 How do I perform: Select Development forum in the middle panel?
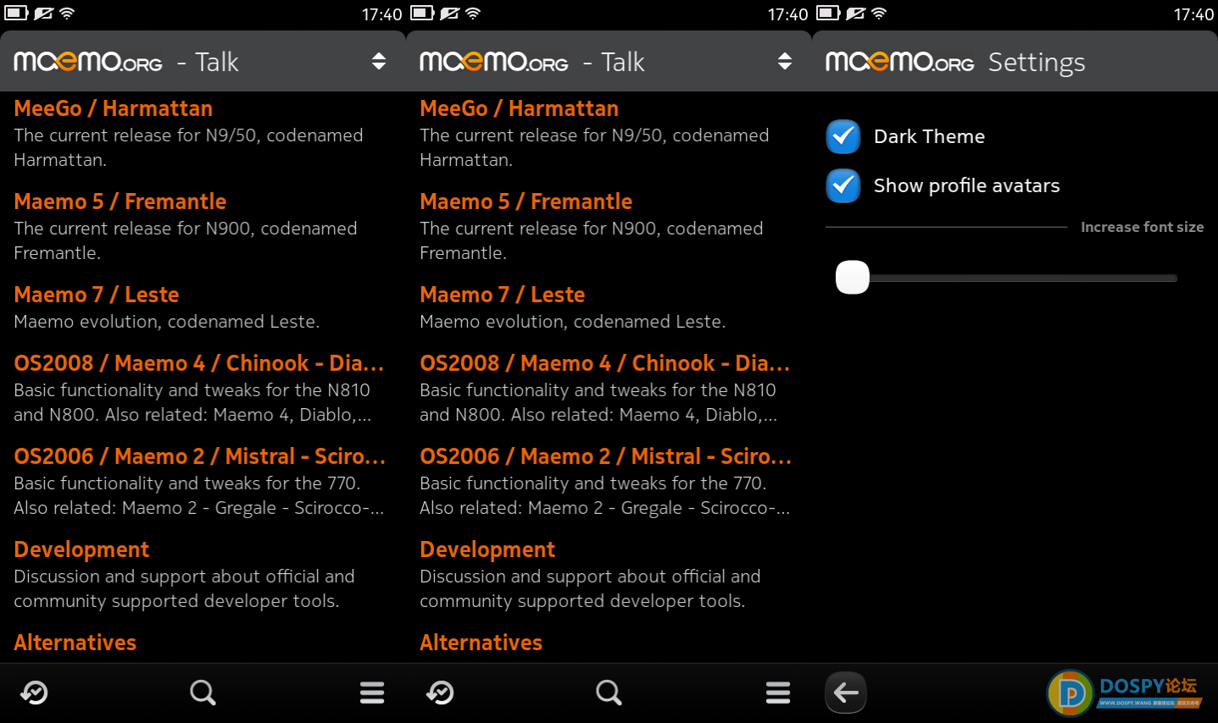coord(487,549)
